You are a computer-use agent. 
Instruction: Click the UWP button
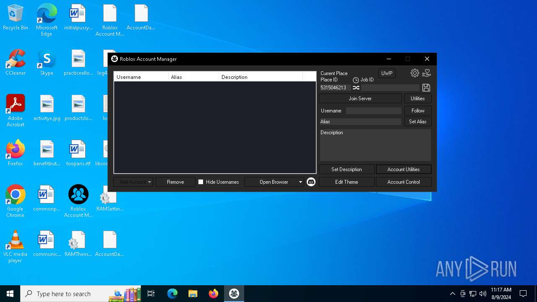tap(387, 73)
